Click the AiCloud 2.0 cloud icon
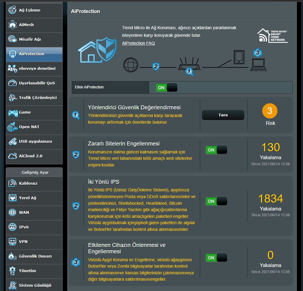The image size is (303, 291). [12, 156]
